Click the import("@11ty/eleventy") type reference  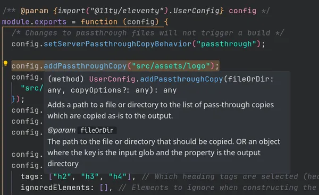[x=113, y=11]
